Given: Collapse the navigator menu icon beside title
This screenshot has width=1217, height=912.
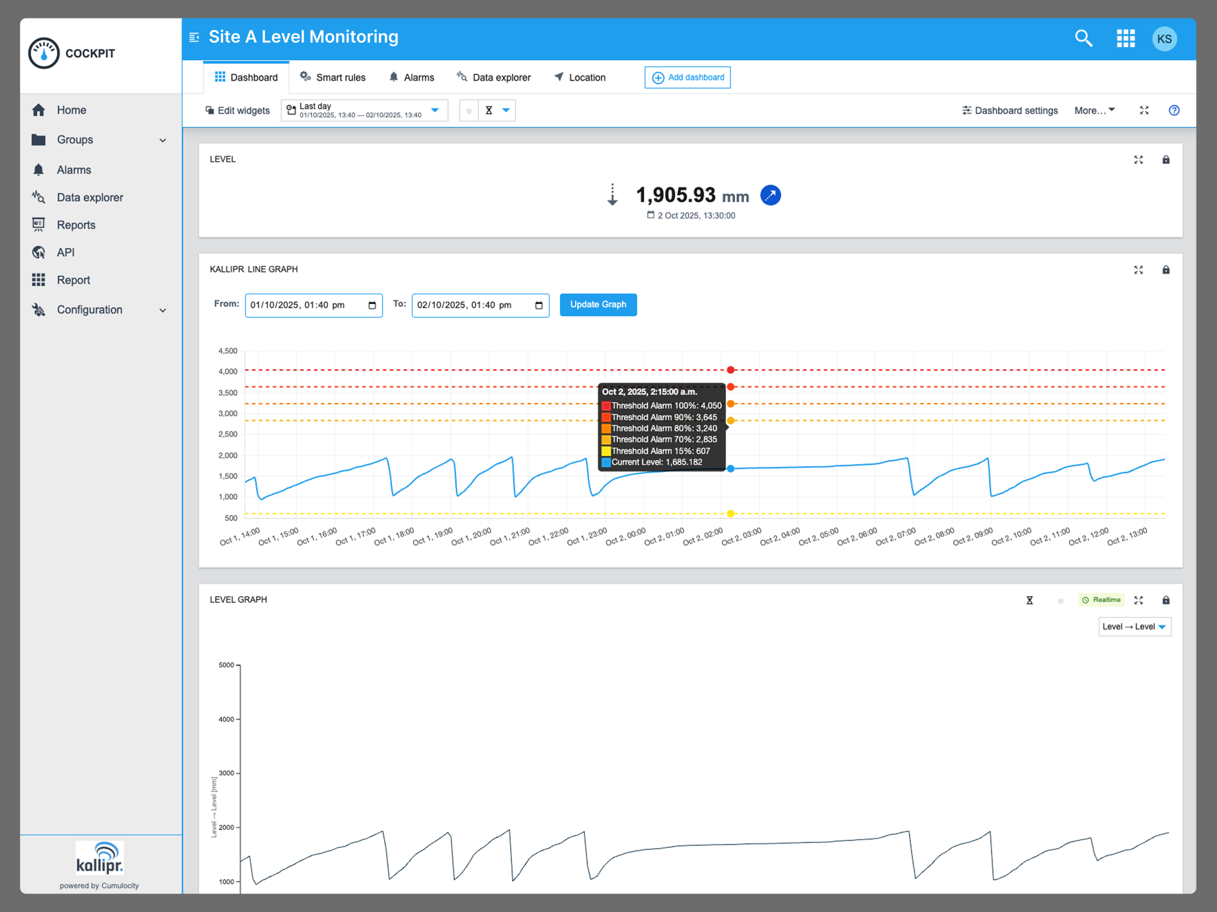Looking at the screenshot, I should pyautogui.click(x=193, y=38).
